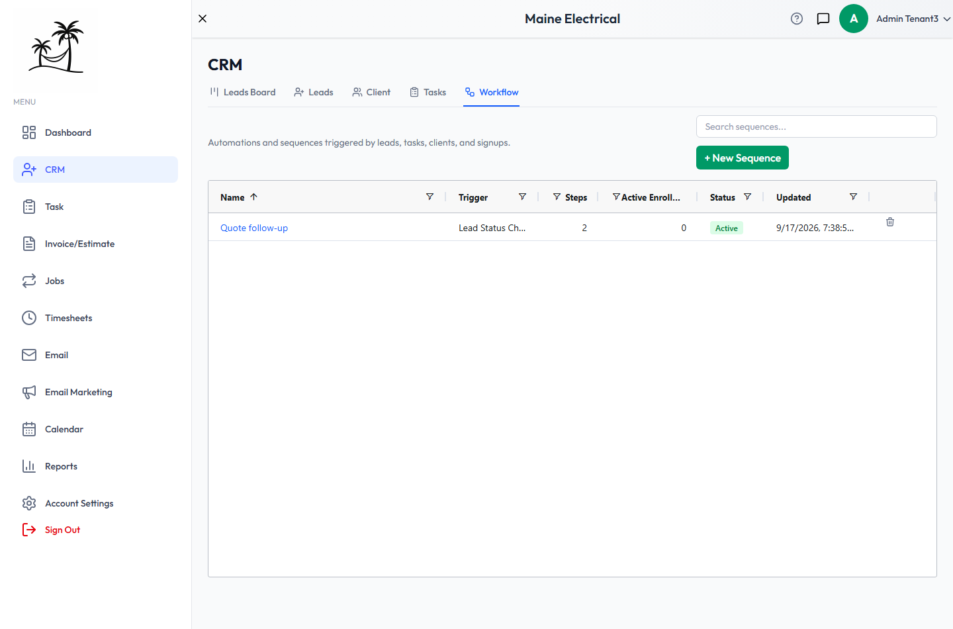Filter the Updated column
953x629 pixels.
pos(853,197)
